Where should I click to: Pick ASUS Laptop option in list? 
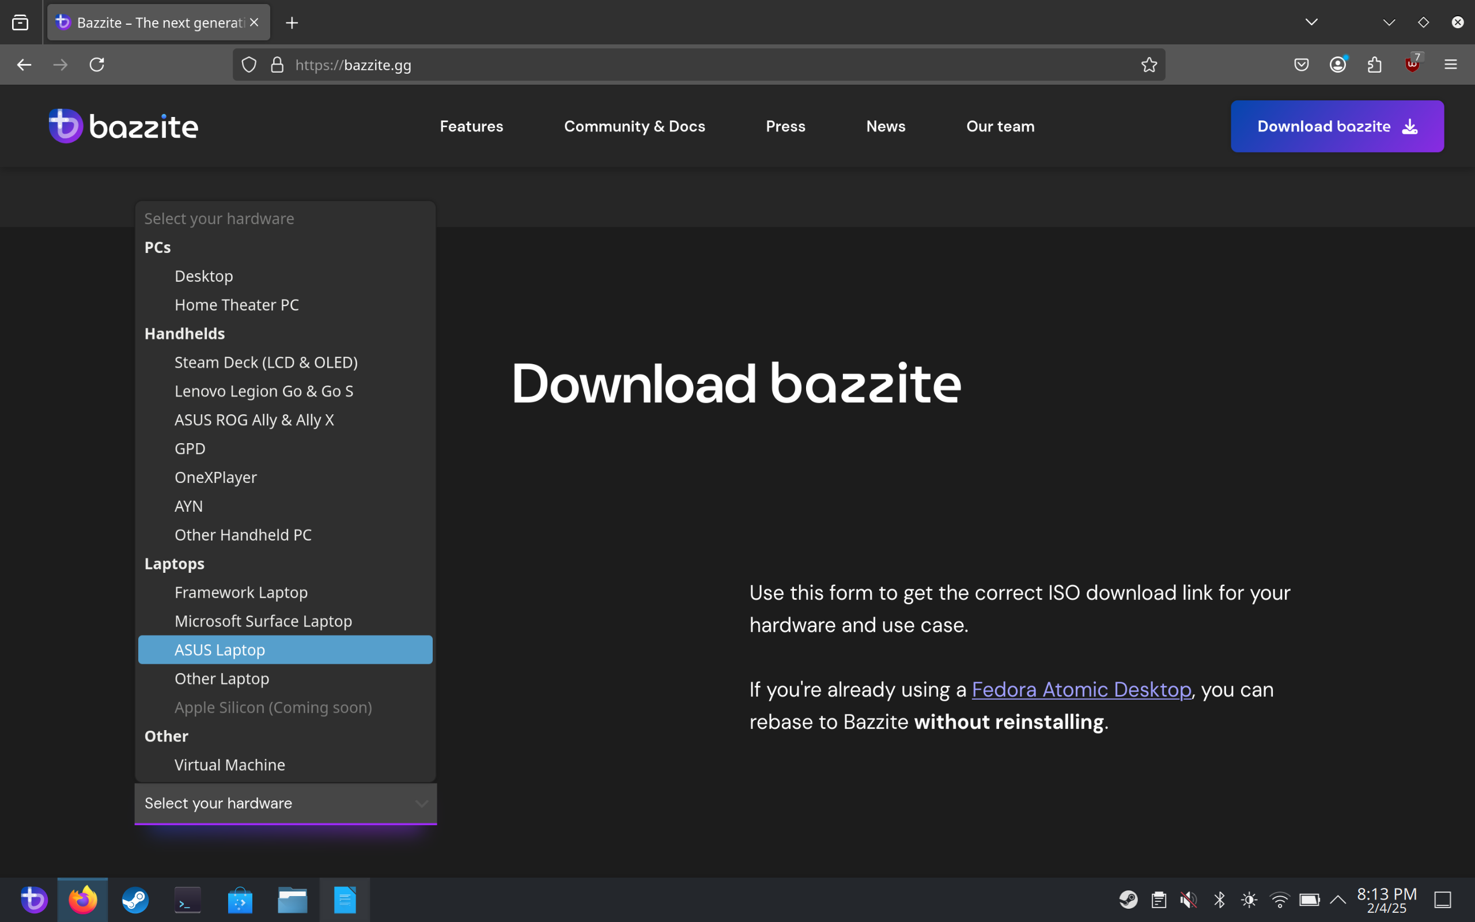(x=285, y=650)
